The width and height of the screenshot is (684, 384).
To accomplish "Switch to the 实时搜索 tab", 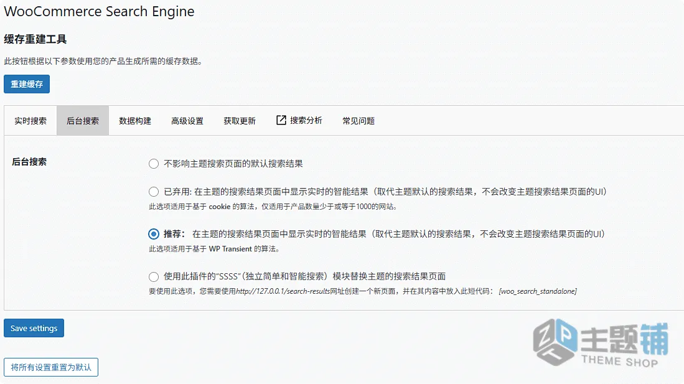I will [30, 121].
